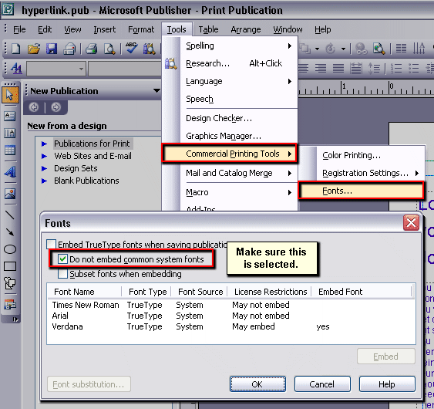Click OK in Fonts dialog
This screenshot has height=409, width=434.
coord(257,384)
